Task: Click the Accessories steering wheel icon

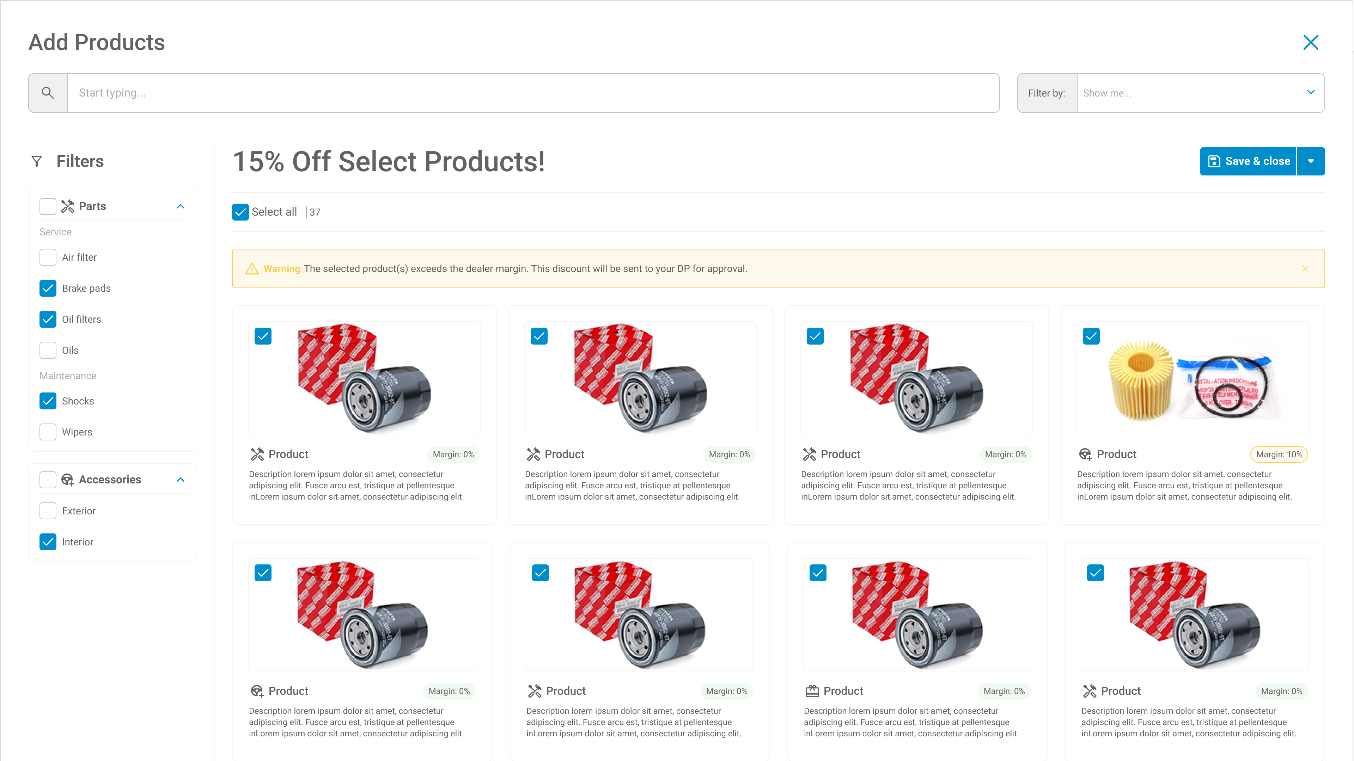Action: pos(68,480)
